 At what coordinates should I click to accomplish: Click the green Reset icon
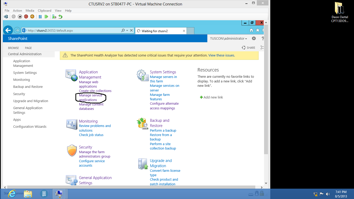pyautogui.click(x=46, y=17)
